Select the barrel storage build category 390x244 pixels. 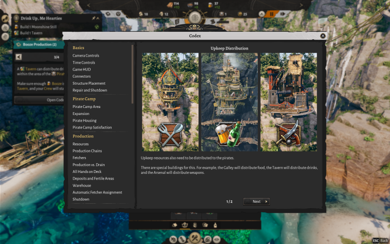click(x=195, y=225)
